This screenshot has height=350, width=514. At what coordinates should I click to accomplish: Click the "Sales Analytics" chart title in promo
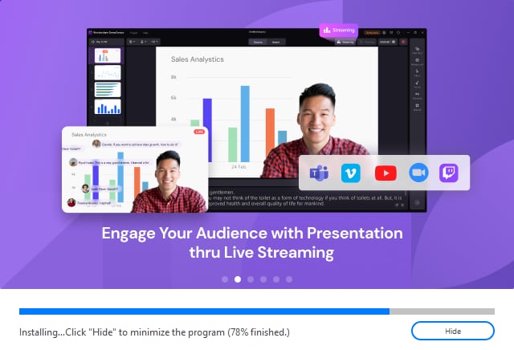click(x=198, y=59)
